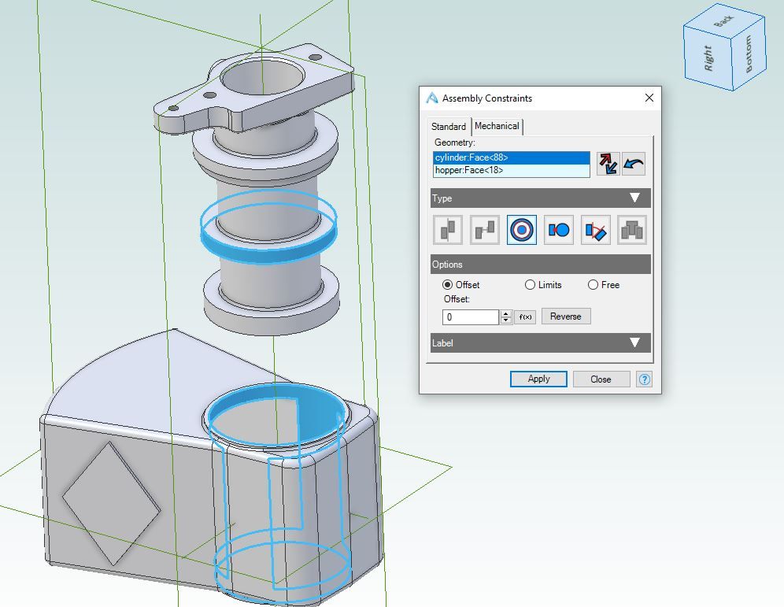Screen dimensions: 784x607
Task: Click the swap geometry arrows icon
Action: pos(608,164)
